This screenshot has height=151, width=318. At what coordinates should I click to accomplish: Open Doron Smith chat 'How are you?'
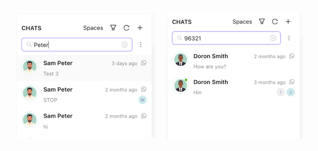point(234,61)
